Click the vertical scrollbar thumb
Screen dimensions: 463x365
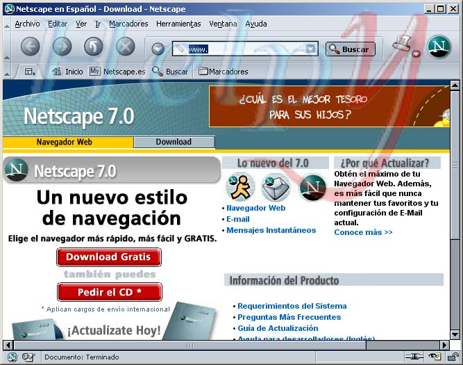click(455, 165)
